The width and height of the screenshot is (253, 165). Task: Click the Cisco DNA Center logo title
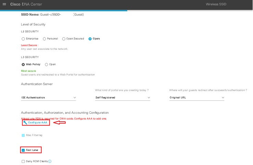click(x=26, y=4)
